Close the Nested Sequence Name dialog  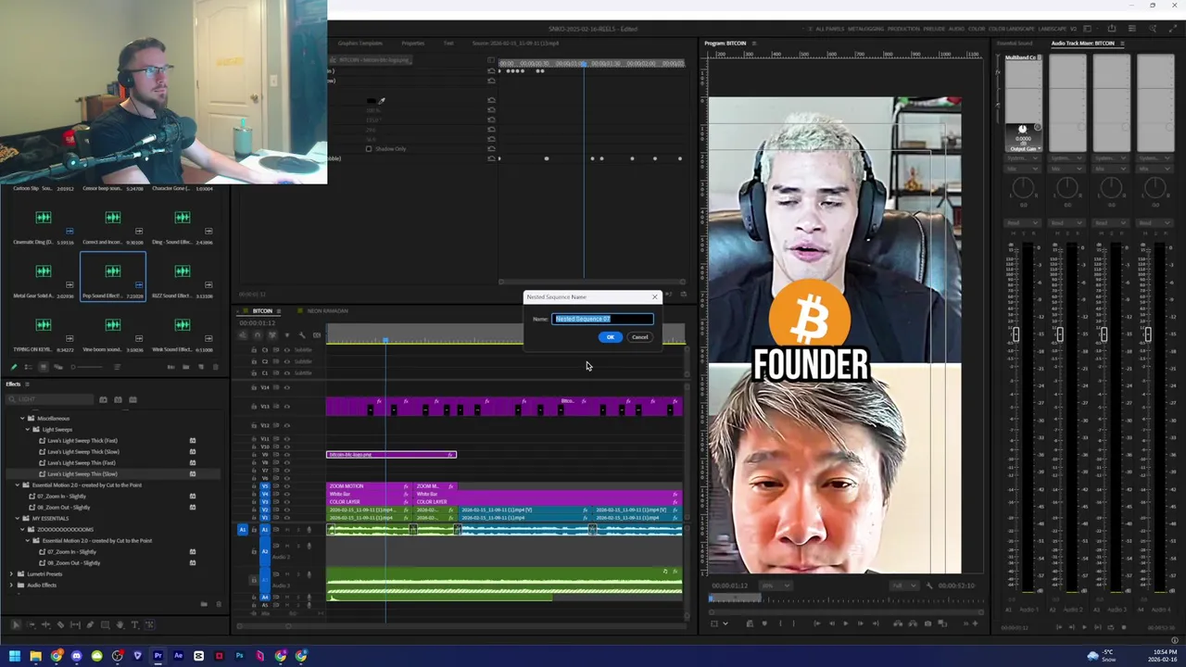[654, 297]
